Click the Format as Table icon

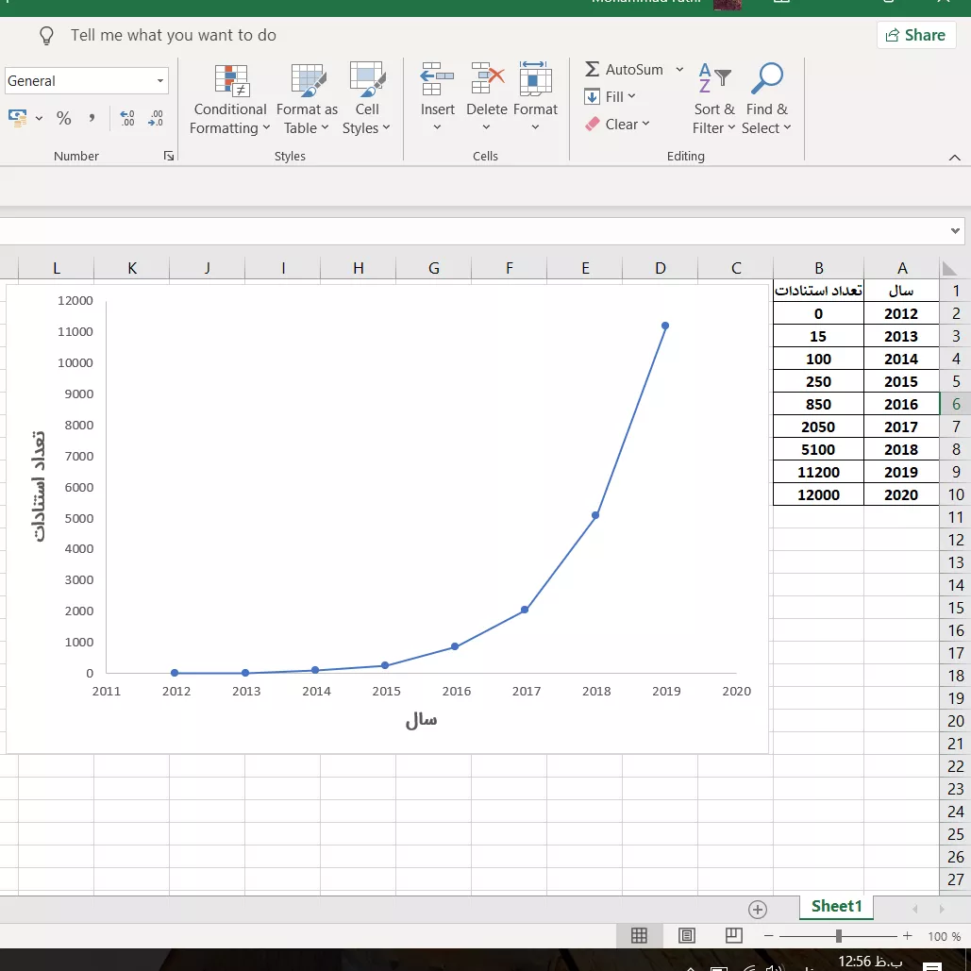tap(307, 80)
